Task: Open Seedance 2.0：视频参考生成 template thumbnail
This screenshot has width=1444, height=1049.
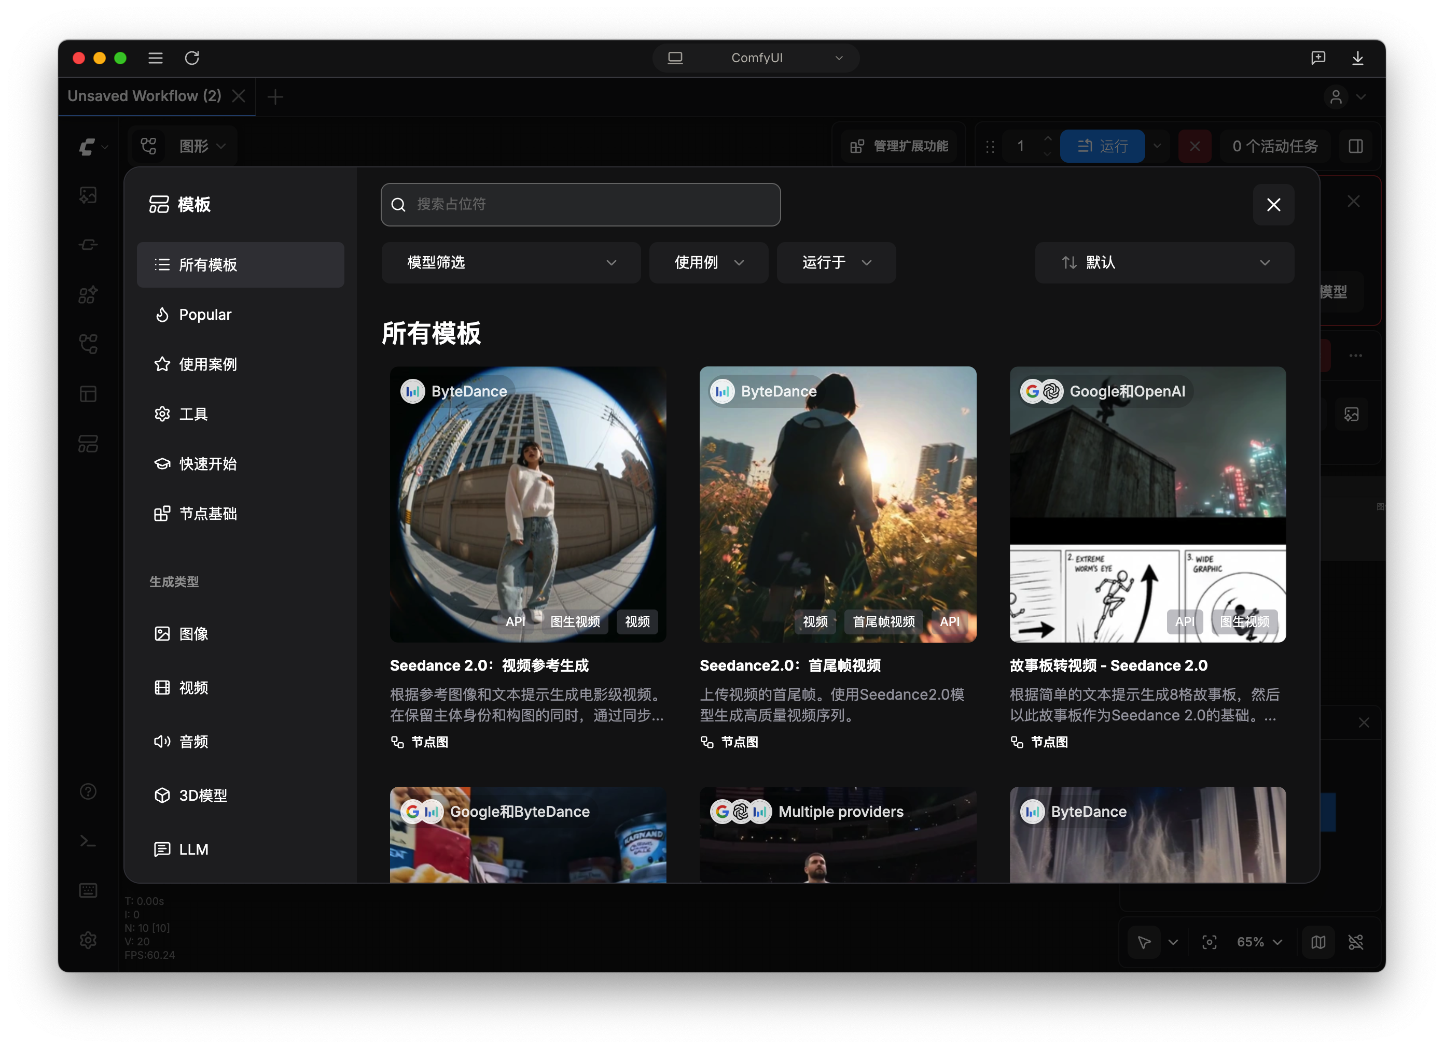Action: click(x=528, y=504)
